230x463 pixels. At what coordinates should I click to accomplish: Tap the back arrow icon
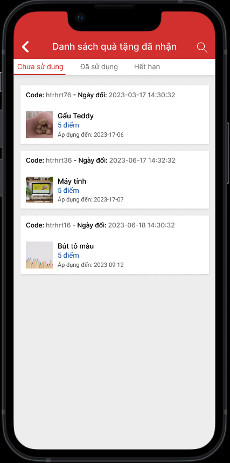[x=25, y=47]
